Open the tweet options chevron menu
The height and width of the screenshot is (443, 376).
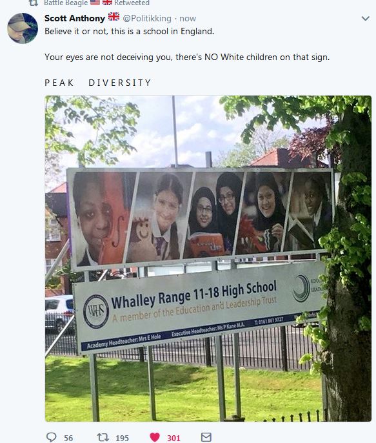click(365, 19)
